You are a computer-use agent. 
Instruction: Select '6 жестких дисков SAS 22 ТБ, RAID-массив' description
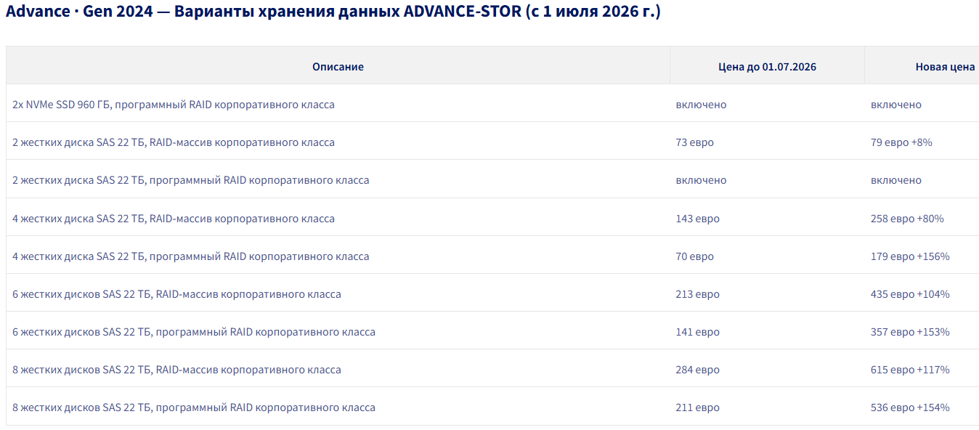tap(176, 294)
